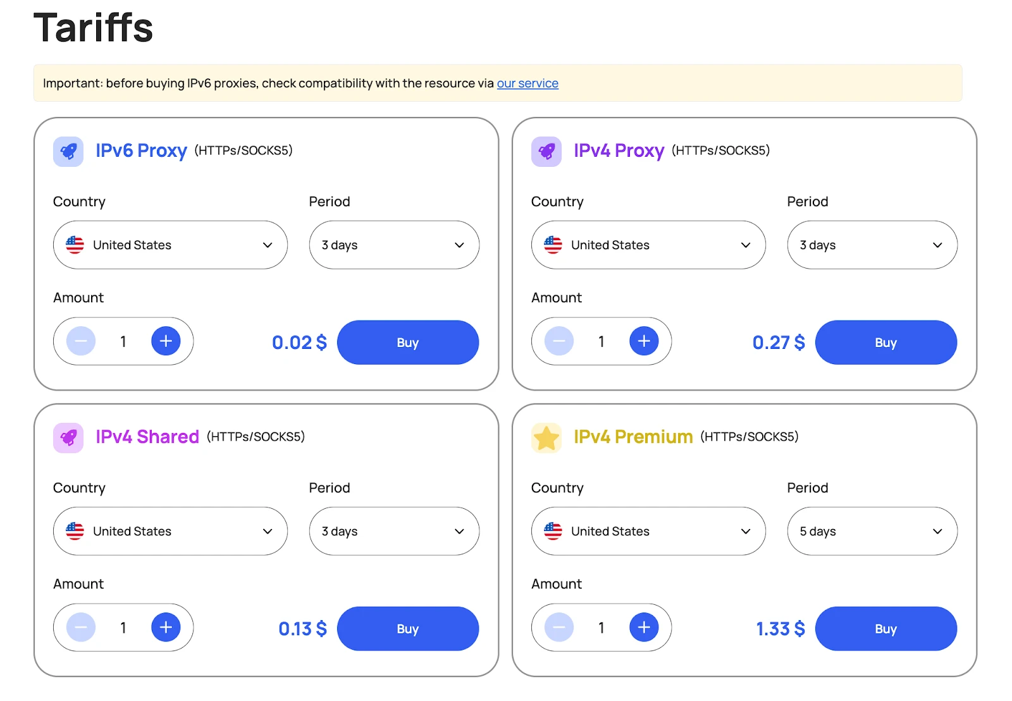Click the IPv4 Proxy amount number field
Screen dimensions: 1012x701
tap(602, 342)
